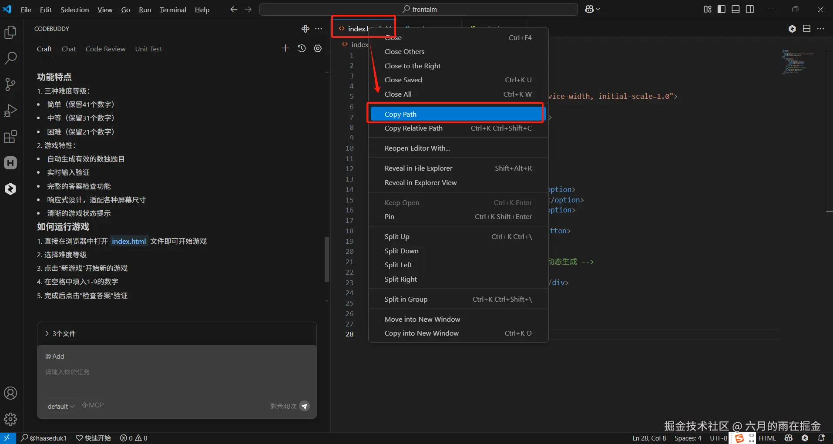Toggle bottom panel visibility
Image resolution: width=833 pixels, height=444 pixels.
(x=736, y=9)
